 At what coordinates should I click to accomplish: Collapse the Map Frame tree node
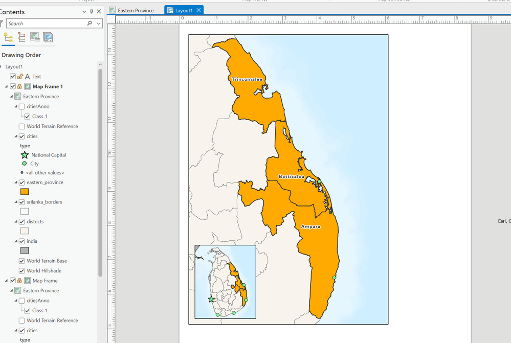[6, 281]
